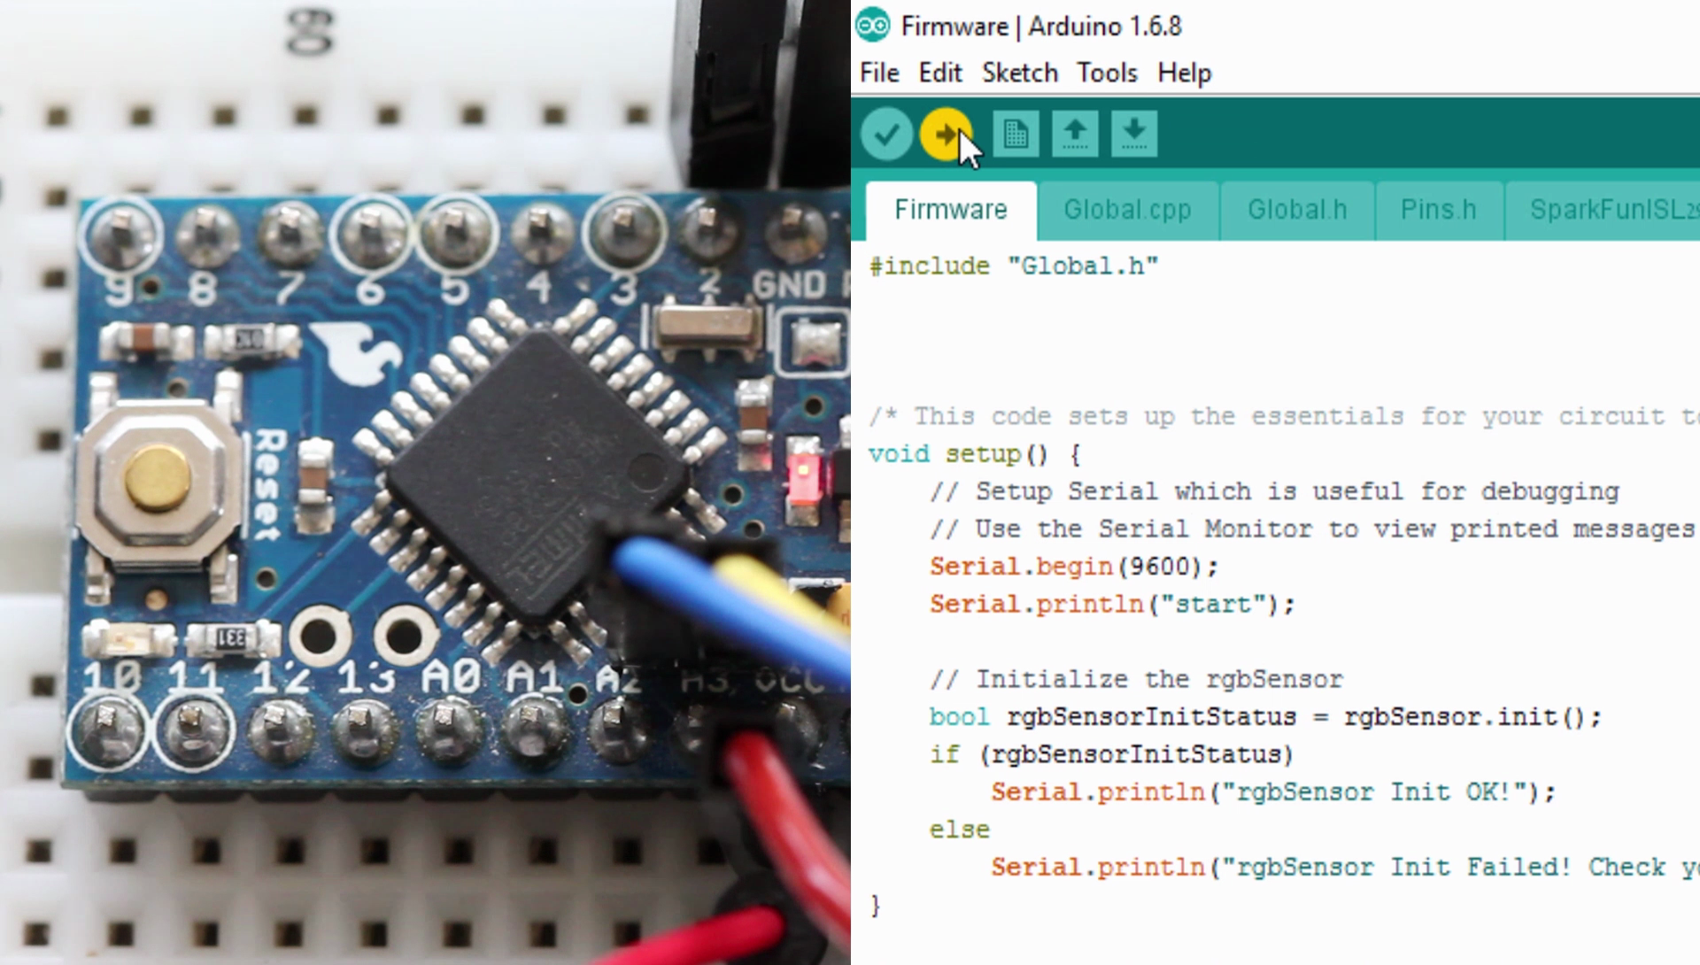Open the Sketch menu

[x=1019, y=73]
